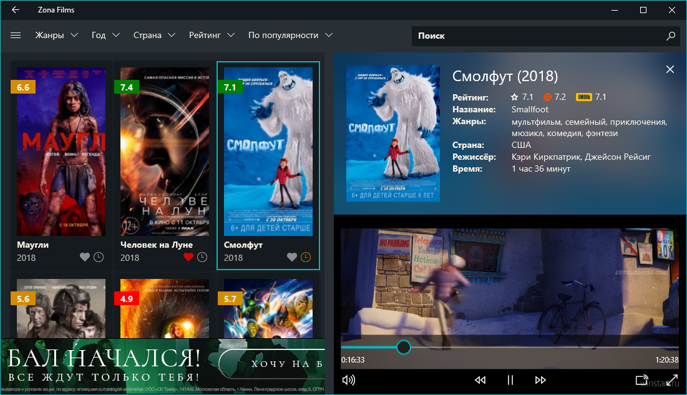This screenshot has width=687, height=395.
Task: Click the elapsed time 0:16:33
Action: pos(353,360)
